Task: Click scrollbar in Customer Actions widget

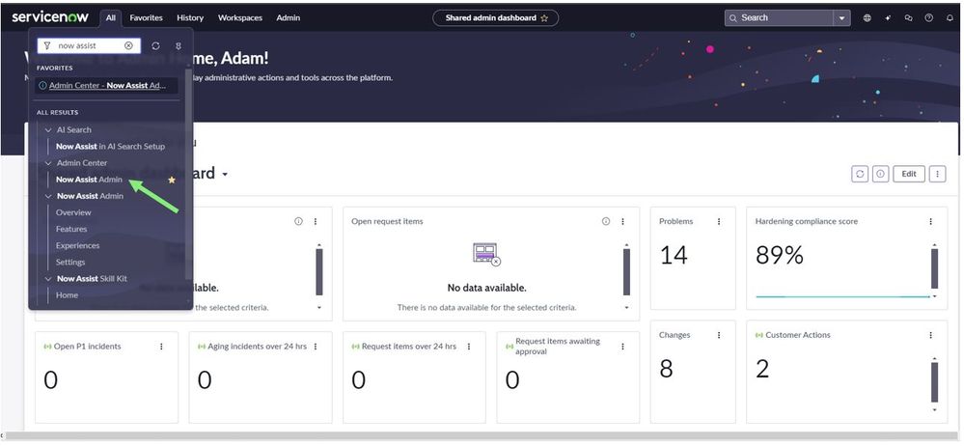Action: 934,382
